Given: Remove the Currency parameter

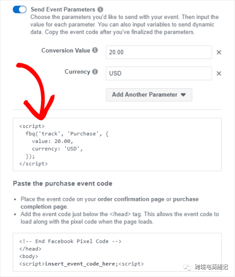Looking at the screenshot, I should click(219, 73).
